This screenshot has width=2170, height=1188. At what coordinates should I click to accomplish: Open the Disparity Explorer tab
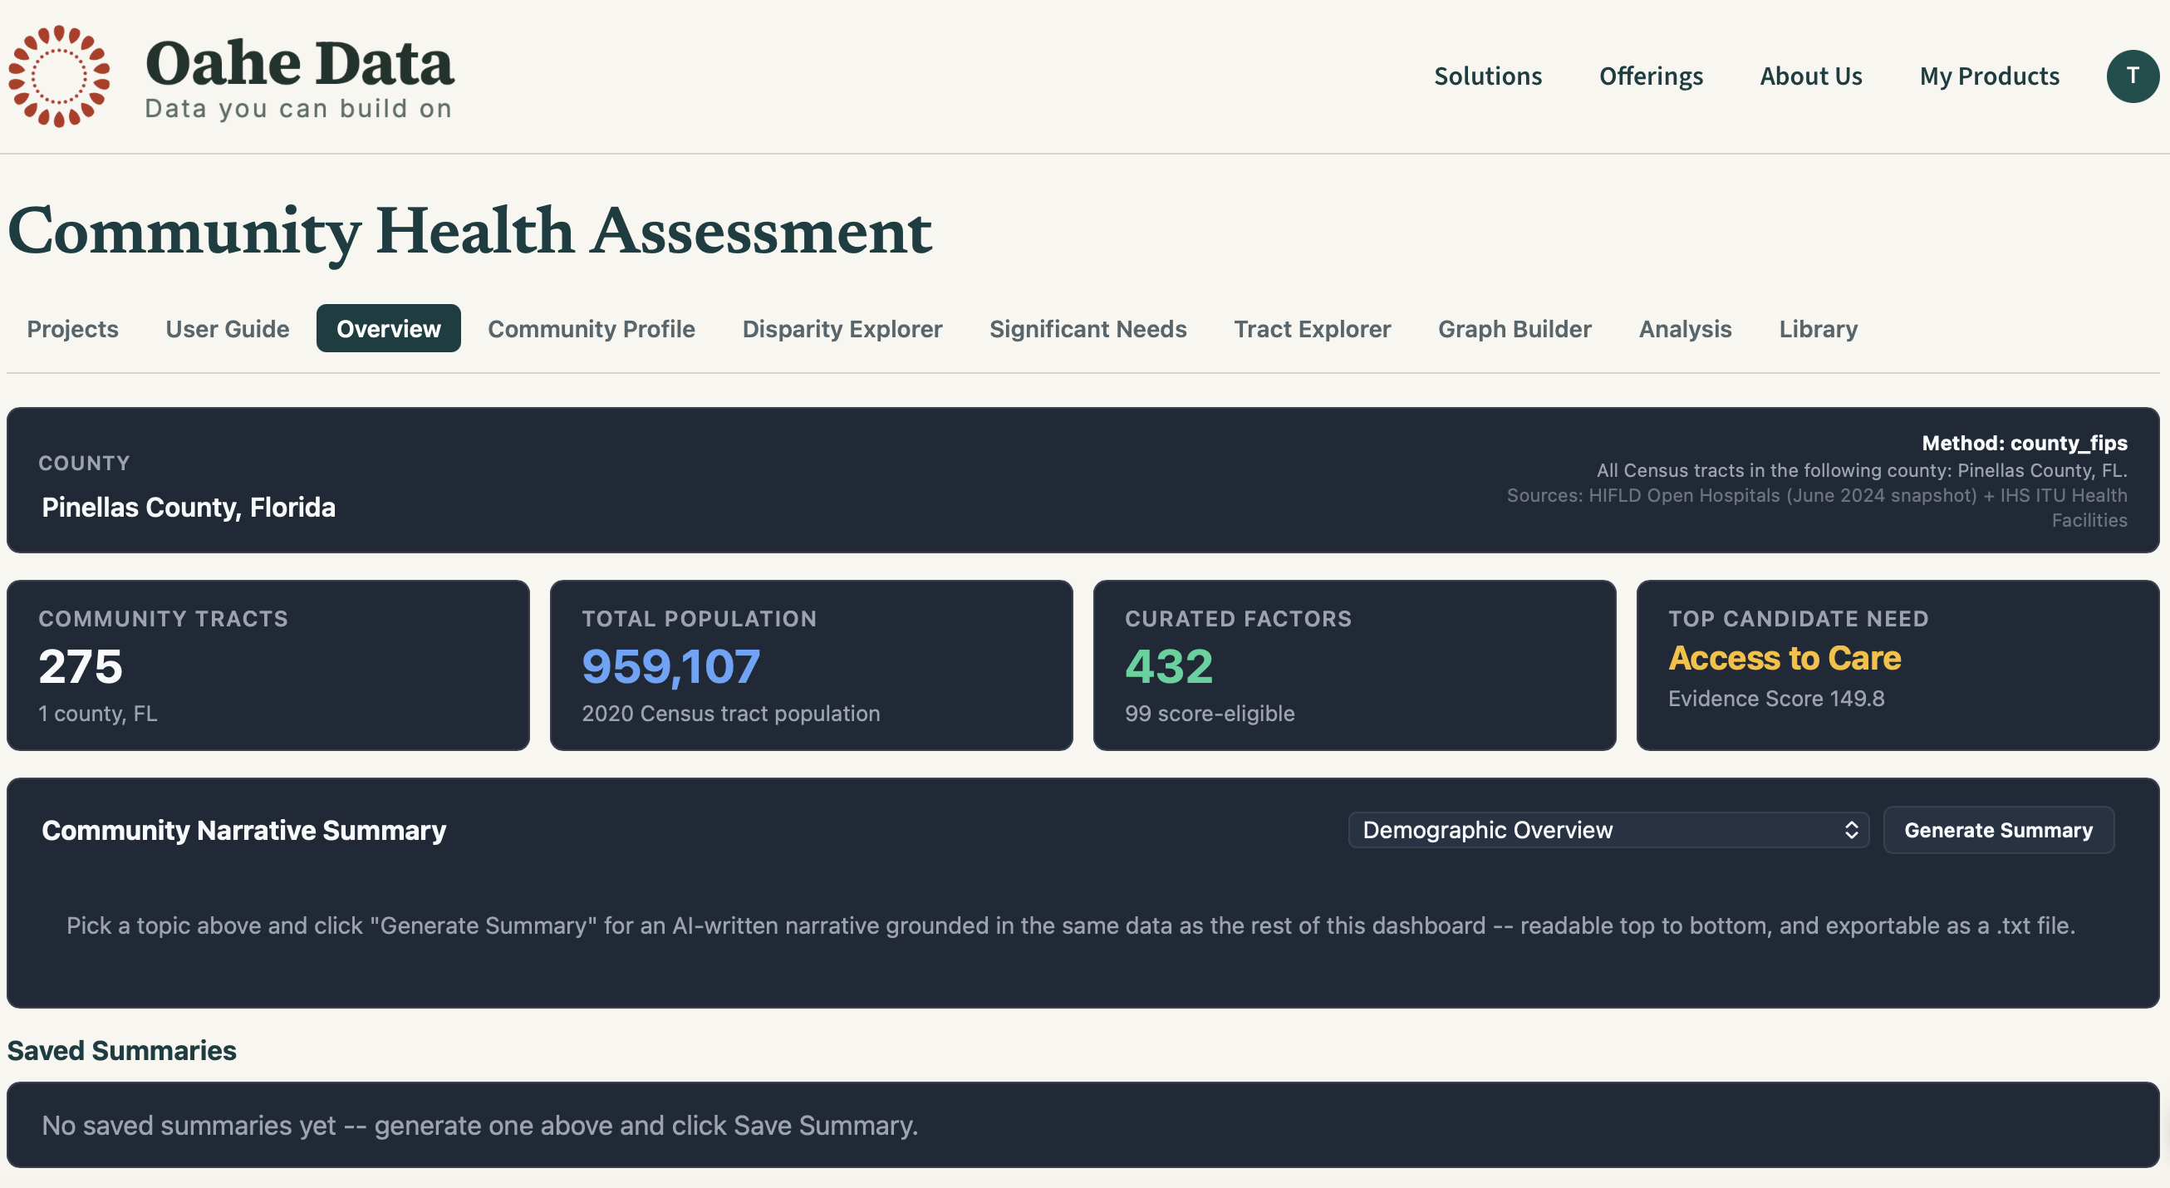842,329
